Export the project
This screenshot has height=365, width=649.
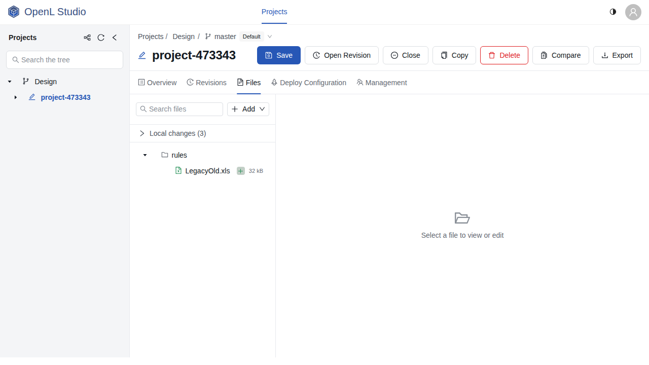617,55
